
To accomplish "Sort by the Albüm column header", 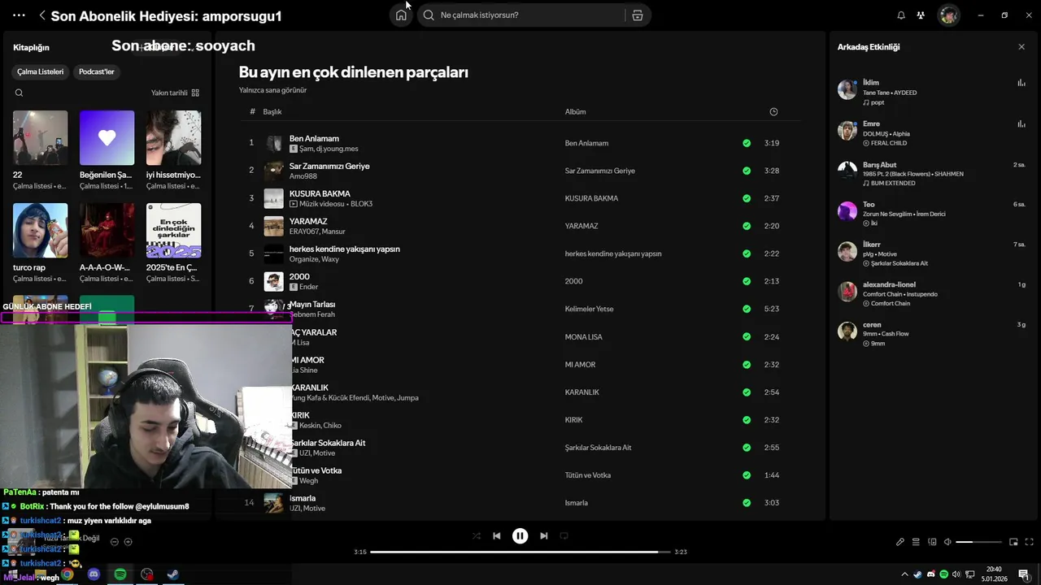I will tap(575, 111).
